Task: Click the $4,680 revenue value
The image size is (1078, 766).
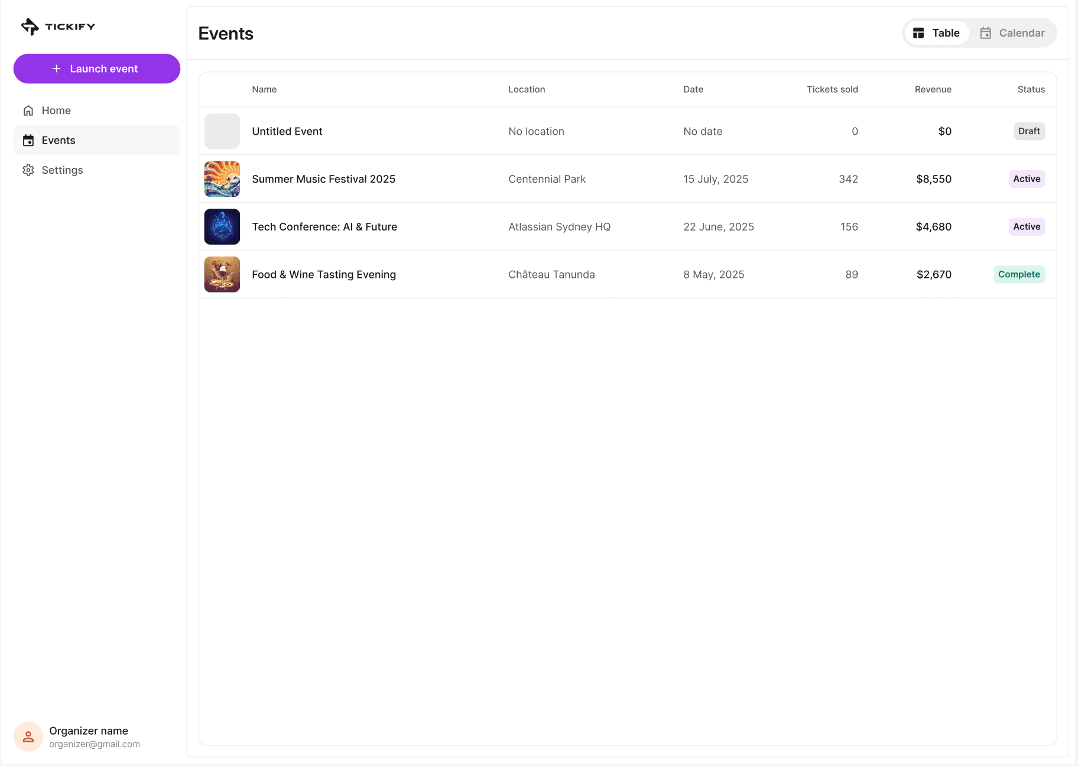Action: point(934,227)
